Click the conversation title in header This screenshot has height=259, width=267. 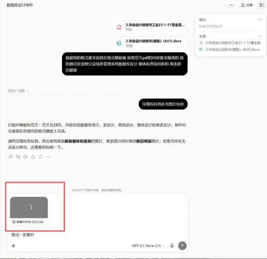tap(20, 5)
